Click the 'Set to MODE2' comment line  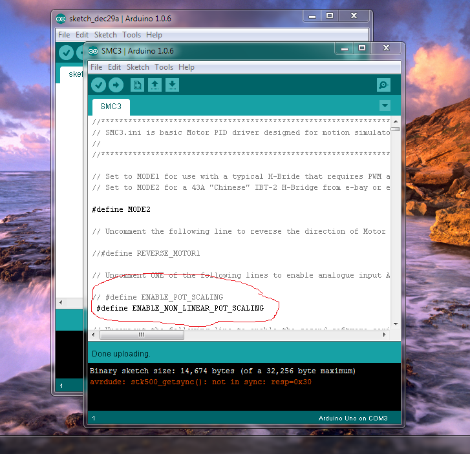[241, 188]
